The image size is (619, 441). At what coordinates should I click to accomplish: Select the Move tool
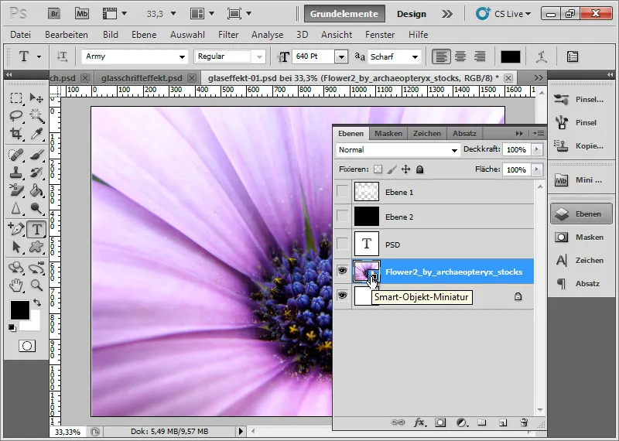(x=36, y=97)
